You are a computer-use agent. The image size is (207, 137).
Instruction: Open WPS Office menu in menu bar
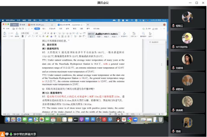(10, 20)
